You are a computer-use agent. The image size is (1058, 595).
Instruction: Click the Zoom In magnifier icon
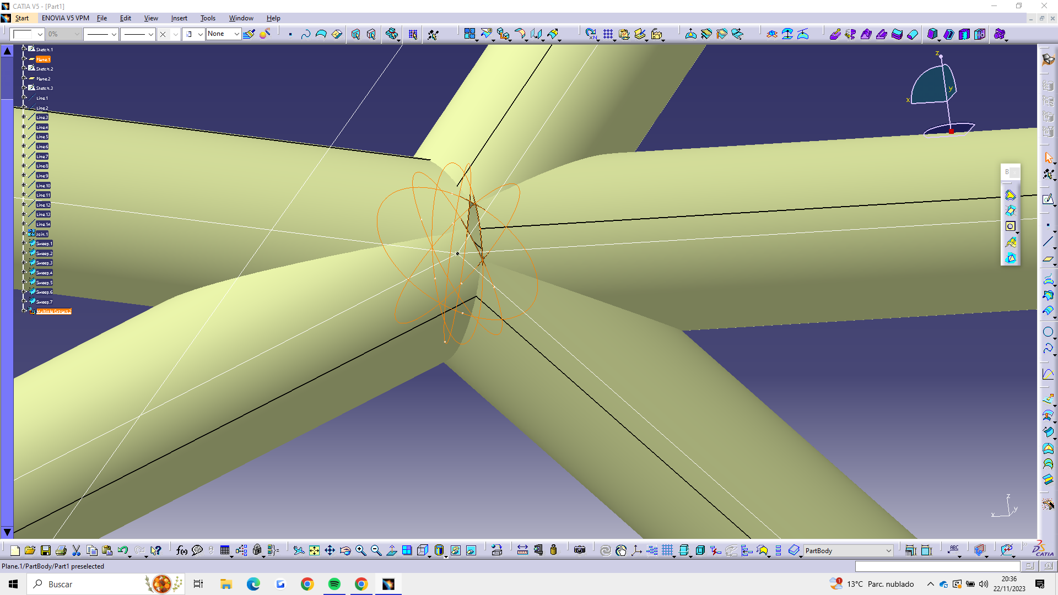(x=361, y=550)
